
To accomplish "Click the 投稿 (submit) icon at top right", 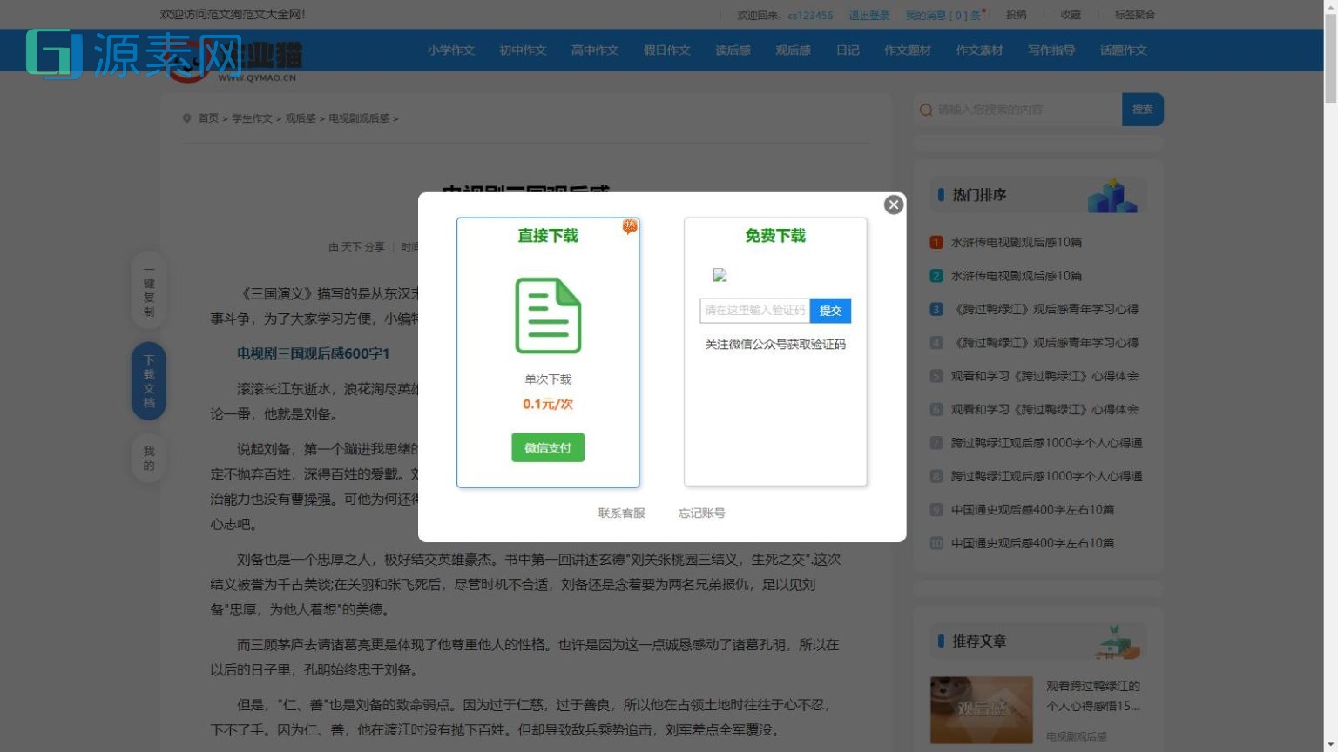I will pos(1014,15).
